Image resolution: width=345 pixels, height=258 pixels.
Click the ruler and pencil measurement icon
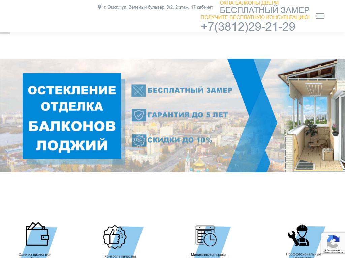(138, 90)
